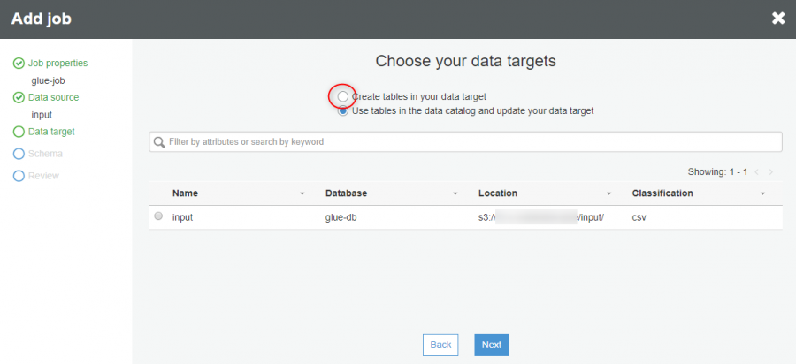Go to previous results page arrow
The width and height of the screenshot is (796, 364).
click(x=757, y=172)
